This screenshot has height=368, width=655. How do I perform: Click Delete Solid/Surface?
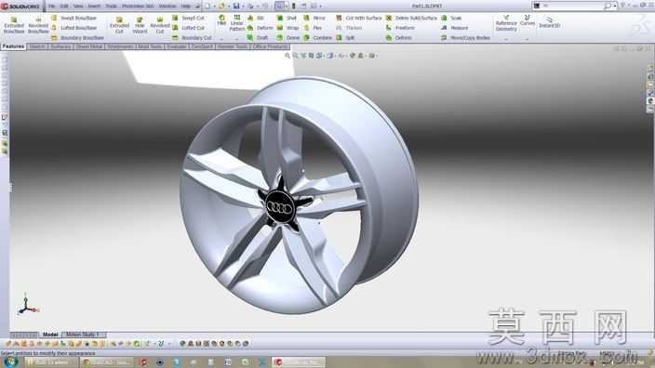click(411, 18)
